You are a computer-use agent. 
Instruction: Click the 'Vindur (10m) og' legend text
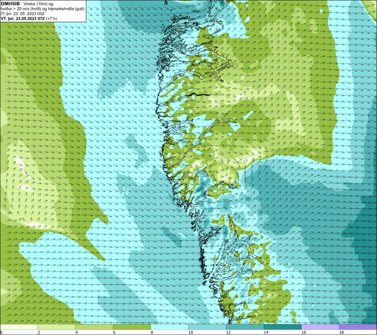point(38,4)
